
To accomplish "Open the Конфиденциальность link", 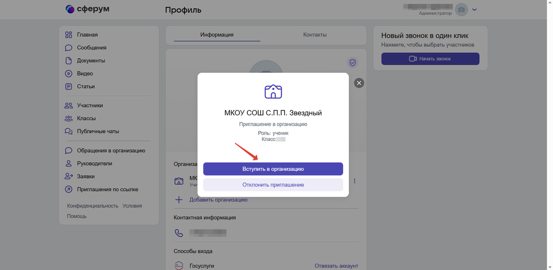I will [x=92, y=206].
